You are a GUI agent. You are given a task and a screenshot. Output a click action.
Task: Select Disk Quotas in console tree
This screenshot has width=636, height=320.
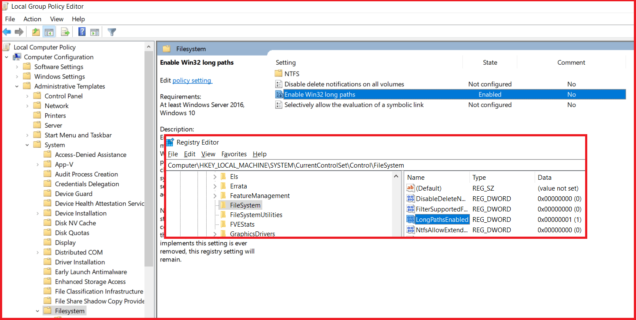pos(72,233)
